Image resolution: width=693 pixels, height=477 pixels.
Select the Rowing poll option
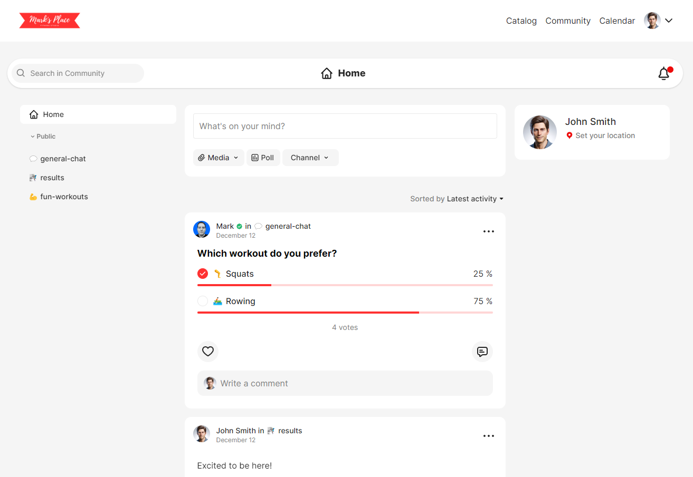pyautogui.click(x=203, y=301)
